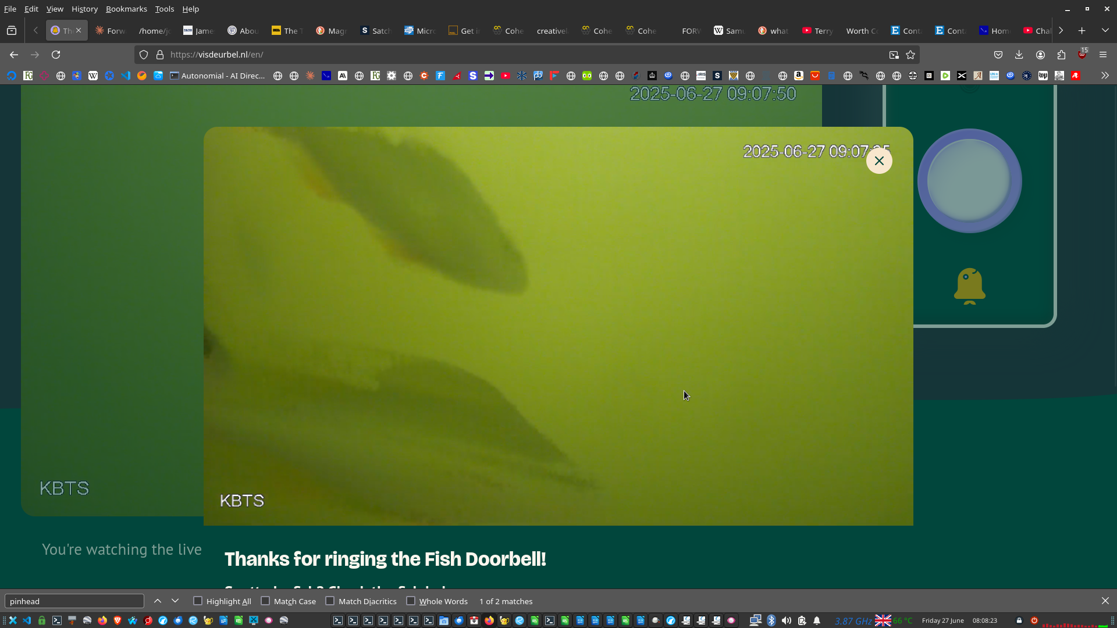
Task: Enable Match Diacritics checkbox
Action: click(x=330, y=601)
